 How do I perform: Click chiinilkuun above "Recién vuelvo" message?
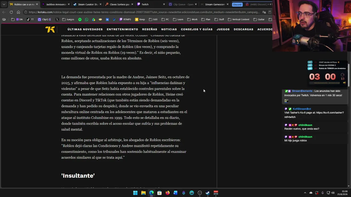pos(305,125)
